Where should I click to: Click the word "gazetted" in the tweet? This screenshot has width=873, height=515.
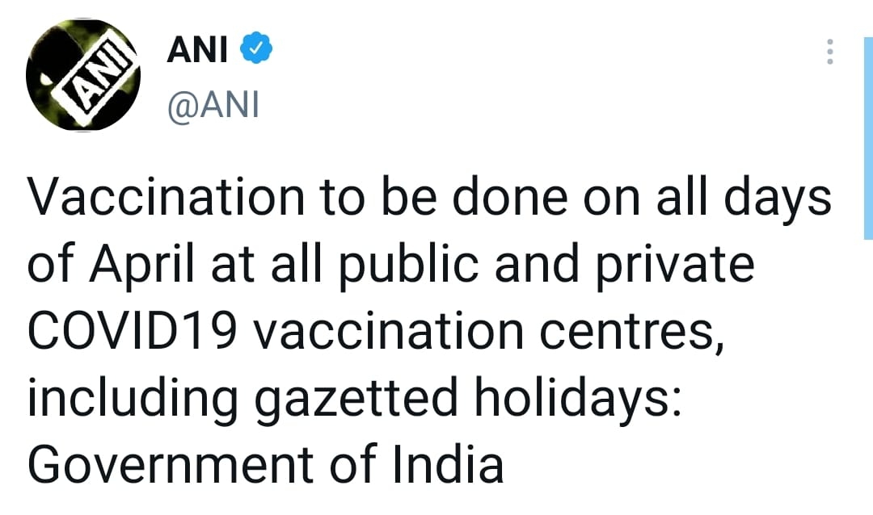tap(356, 401)
